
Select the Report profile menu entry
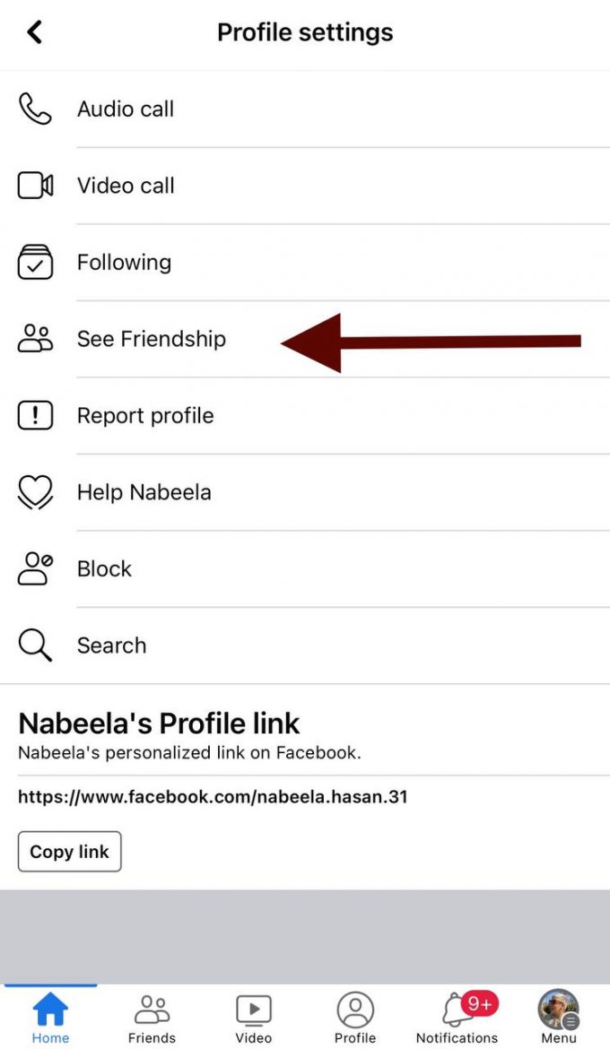pyautogui.click(x=145, y=415)
